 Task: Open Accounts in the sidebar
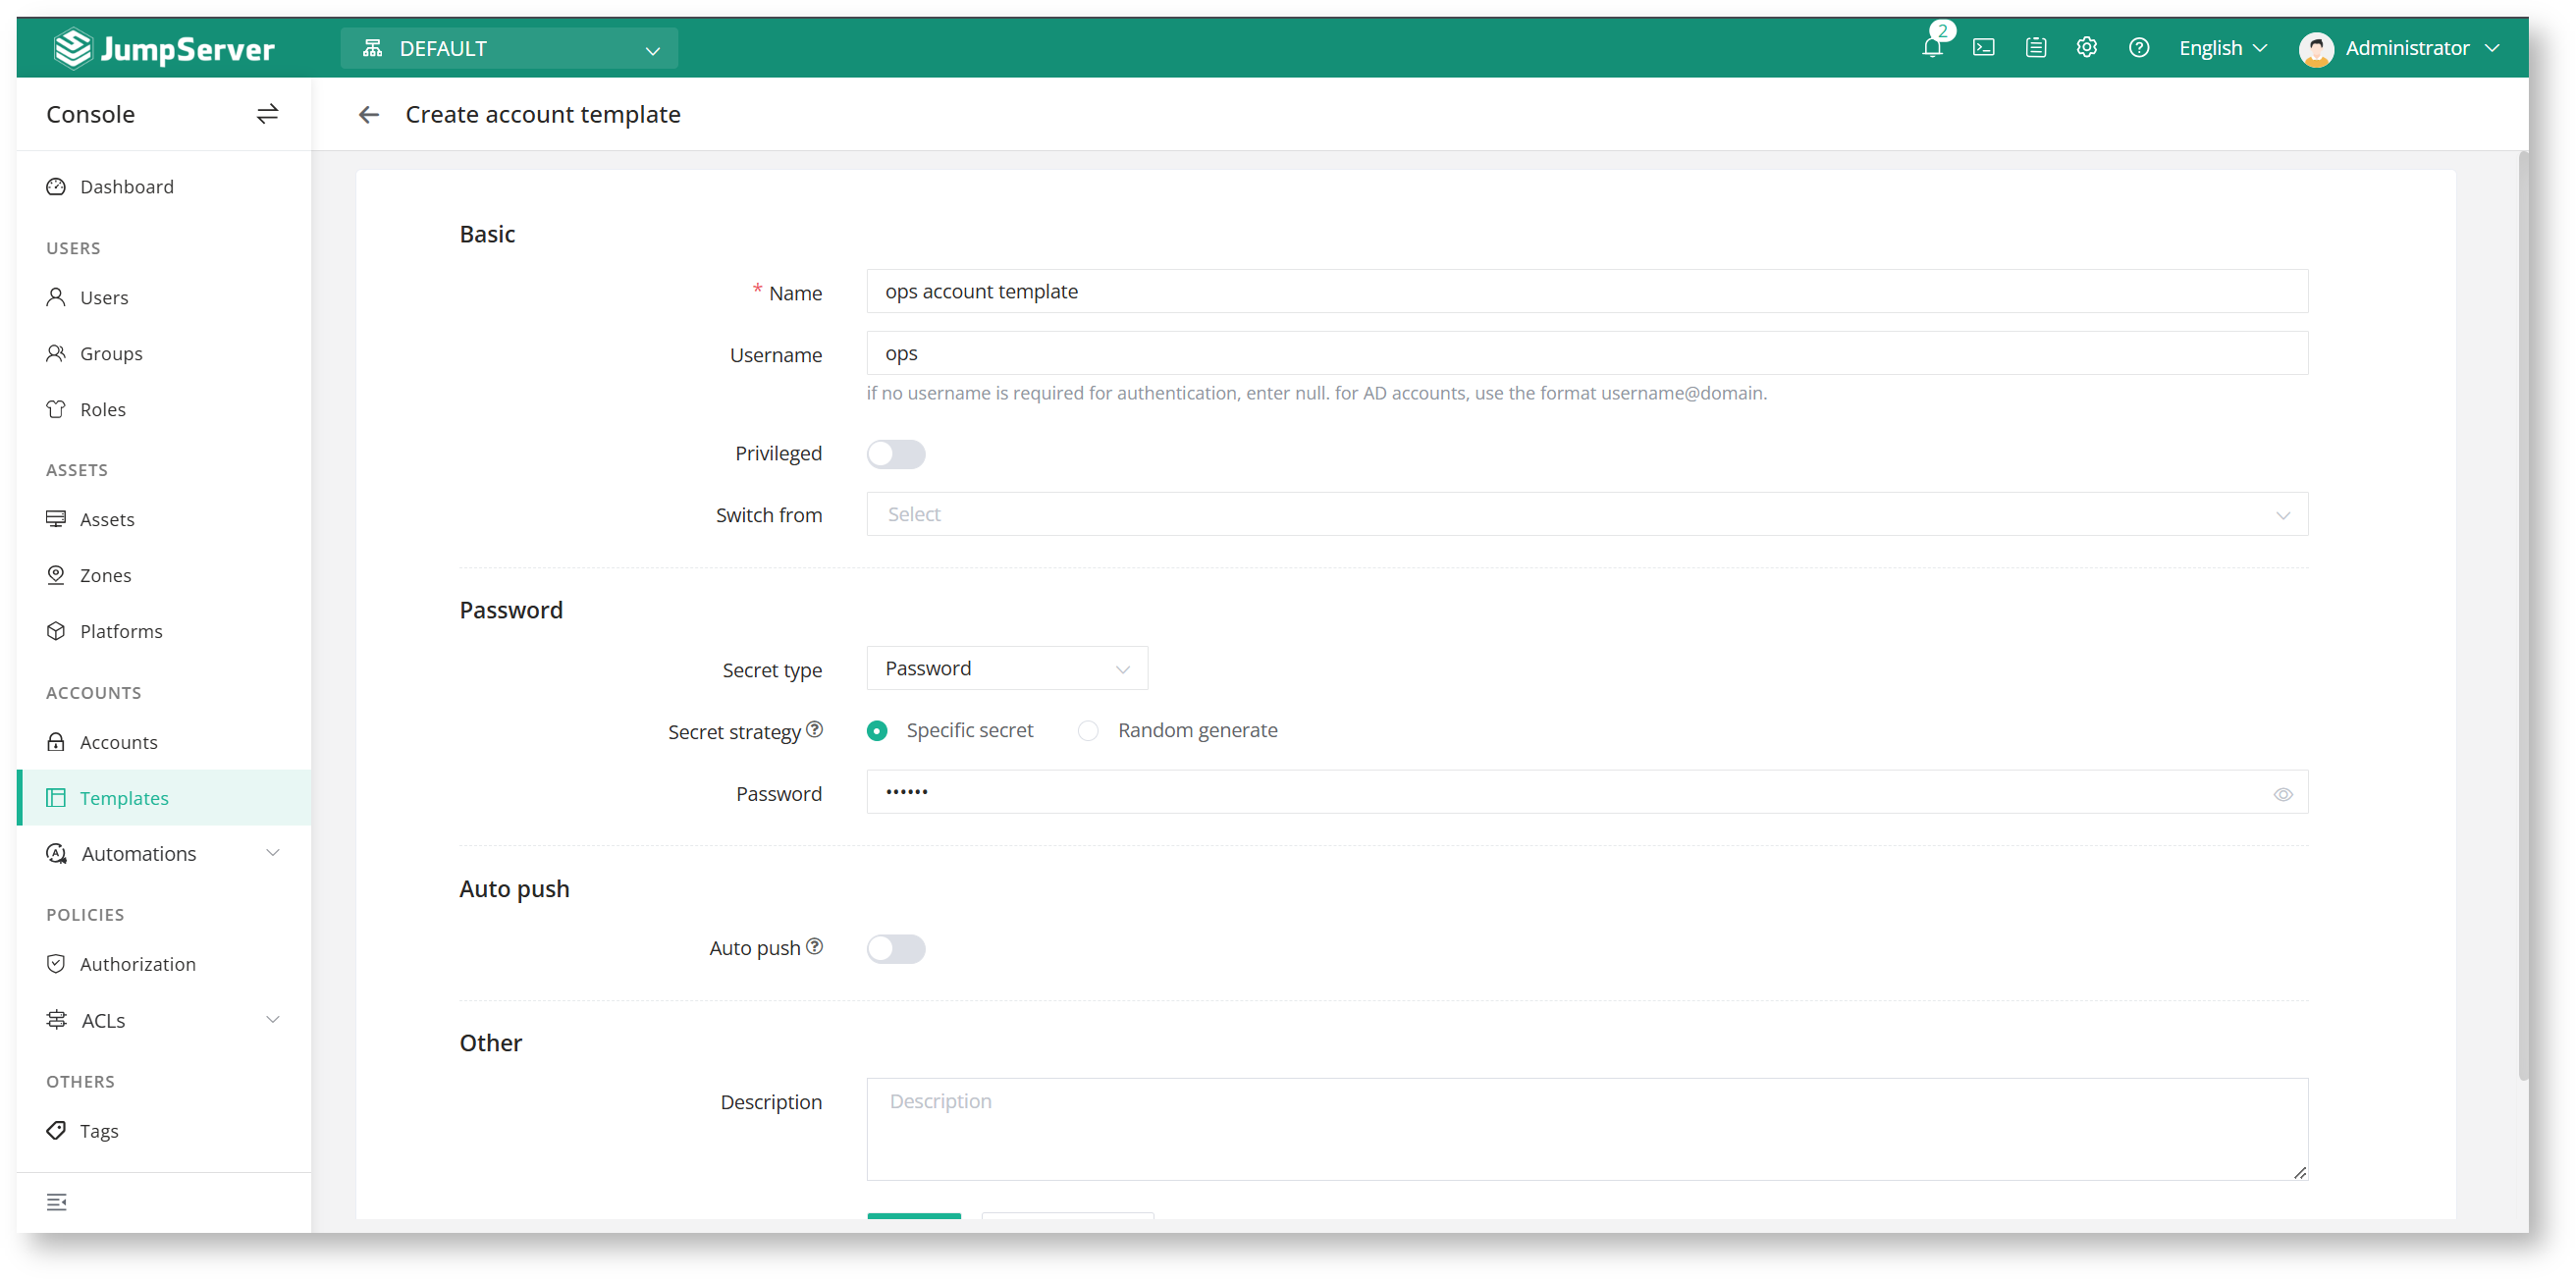[x=164, y=742]
